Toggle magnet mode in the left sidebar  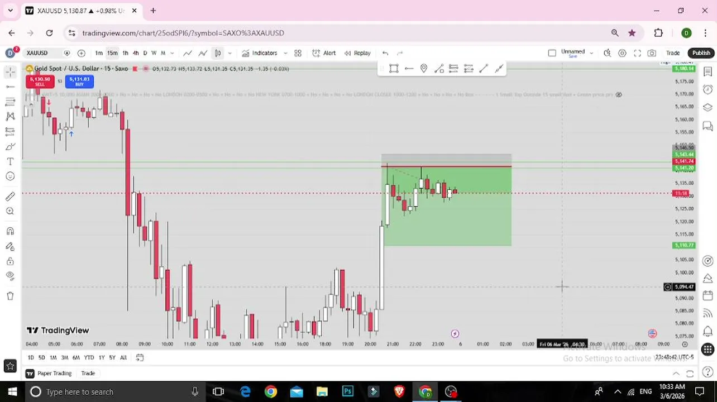(10, 231)
